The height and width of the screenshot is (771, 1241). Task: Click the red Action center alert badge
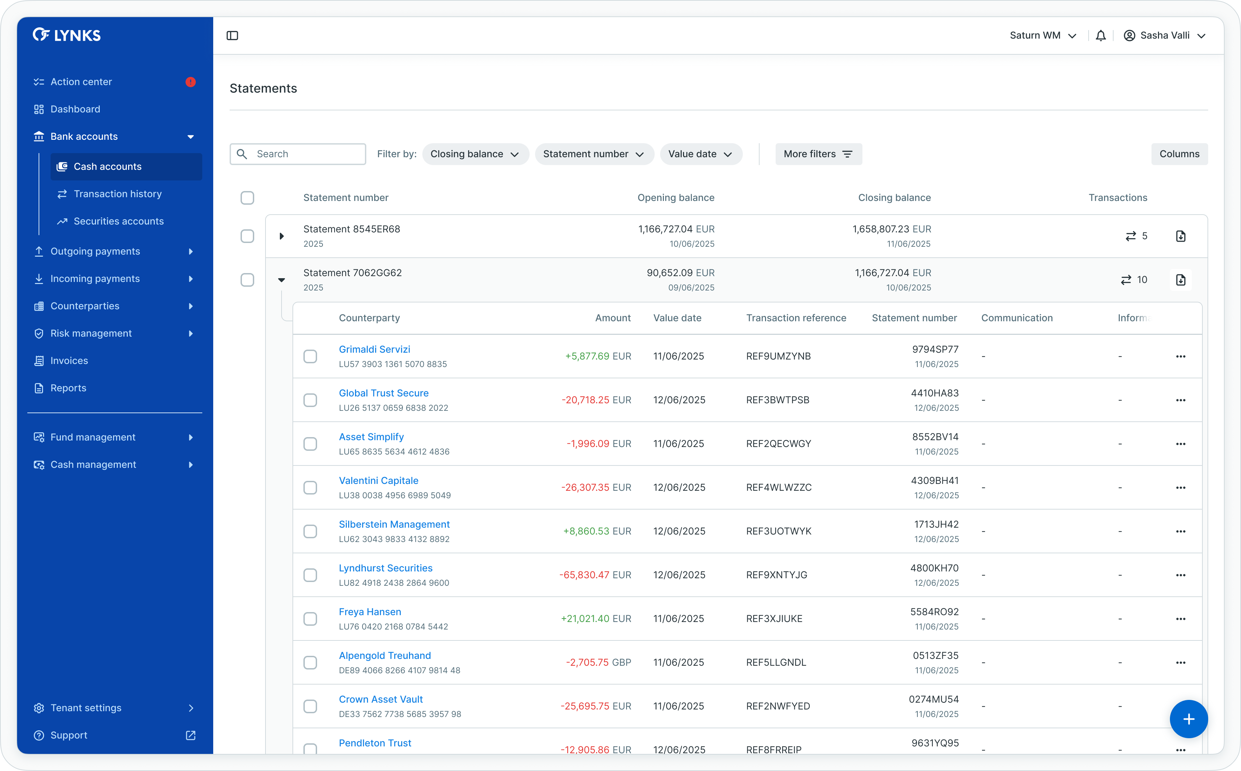tap(191, 82)
